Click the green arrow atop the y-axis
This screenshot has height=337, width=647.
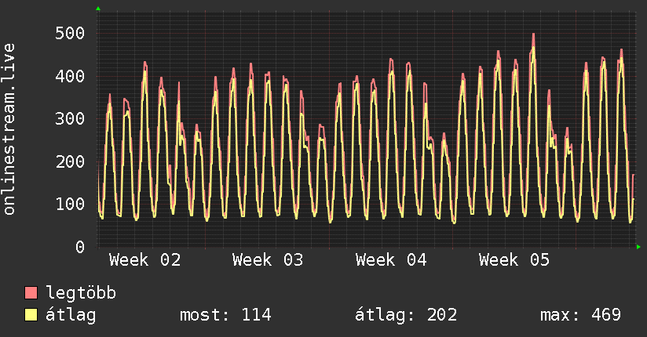[98, 9]
